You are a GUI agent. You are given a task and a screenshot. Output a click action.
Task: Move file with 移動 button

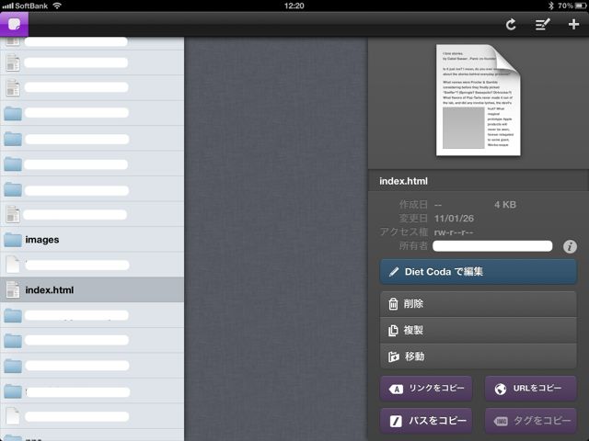click(479, 356)
